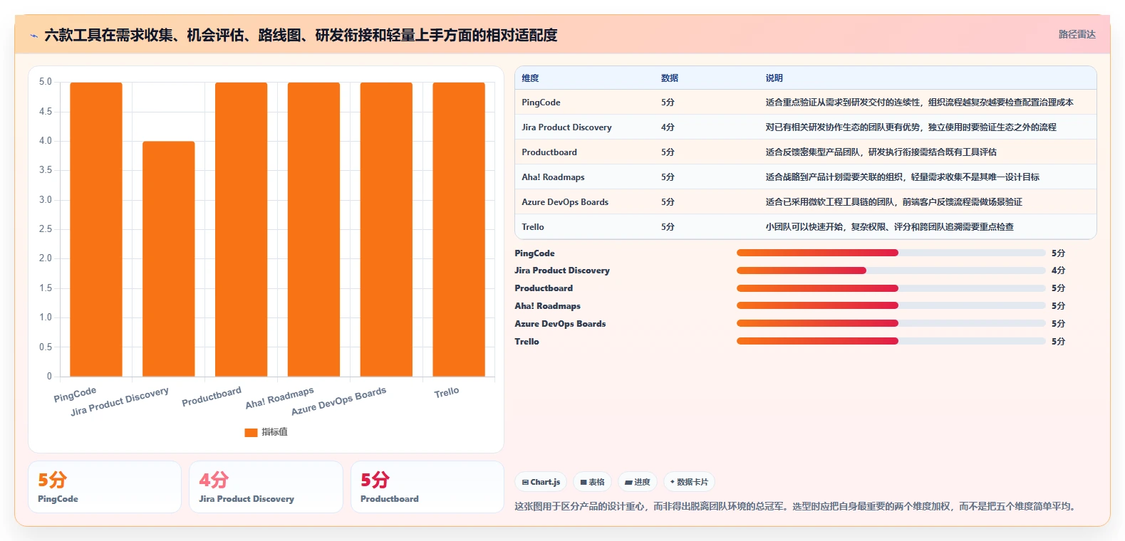Click the 数据 column header

pyautogui.click(x=670, y=78)
